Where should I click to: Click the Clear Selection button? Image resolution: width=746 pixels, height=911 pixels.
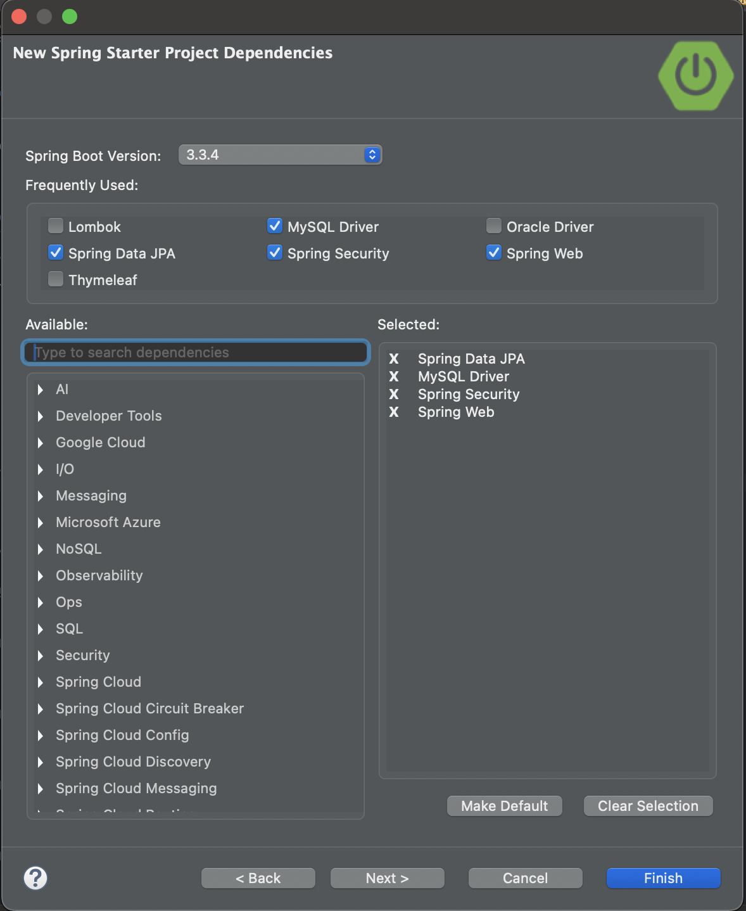click(x=648, y=806)
